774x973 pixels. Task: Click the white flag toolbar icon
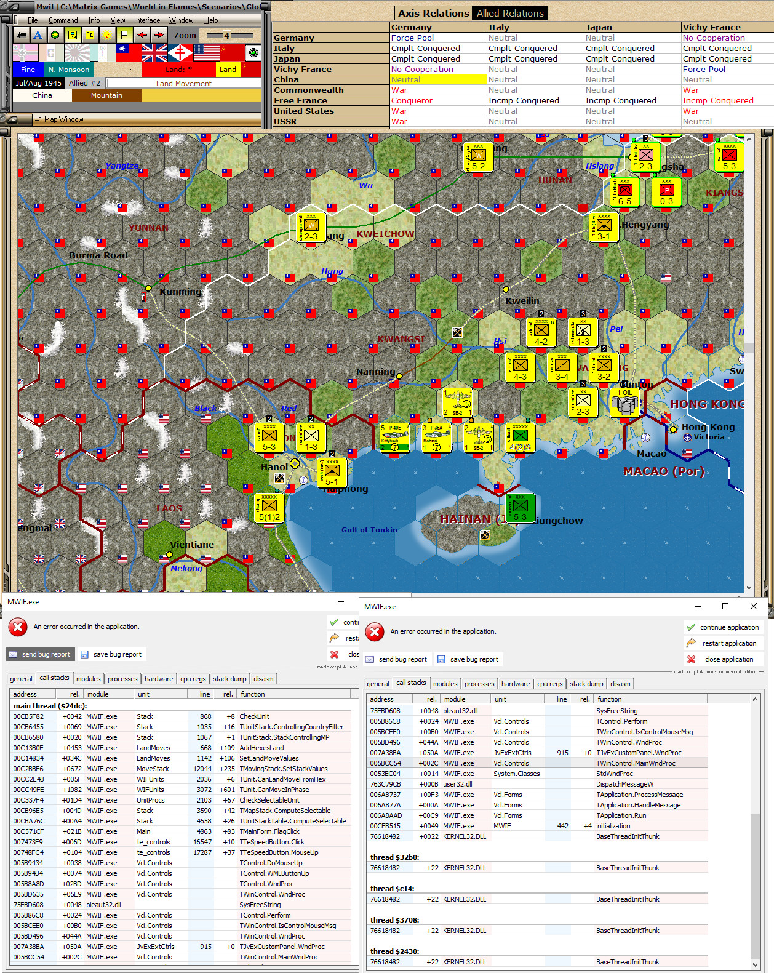pyautogui.click(x=124, y=35)
